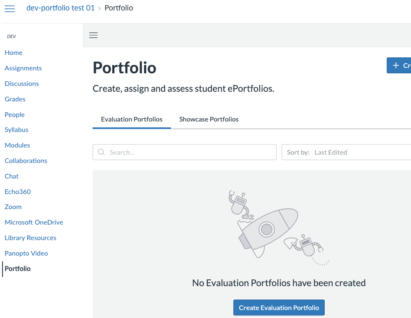
Task: Open Assignments in course navigation
Action: coord(23,68)
